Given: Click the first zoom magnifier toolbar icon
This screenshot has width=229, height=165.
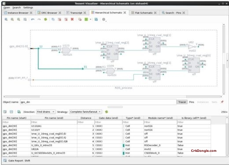Looking at the screenshot, I should pos(6,19).
